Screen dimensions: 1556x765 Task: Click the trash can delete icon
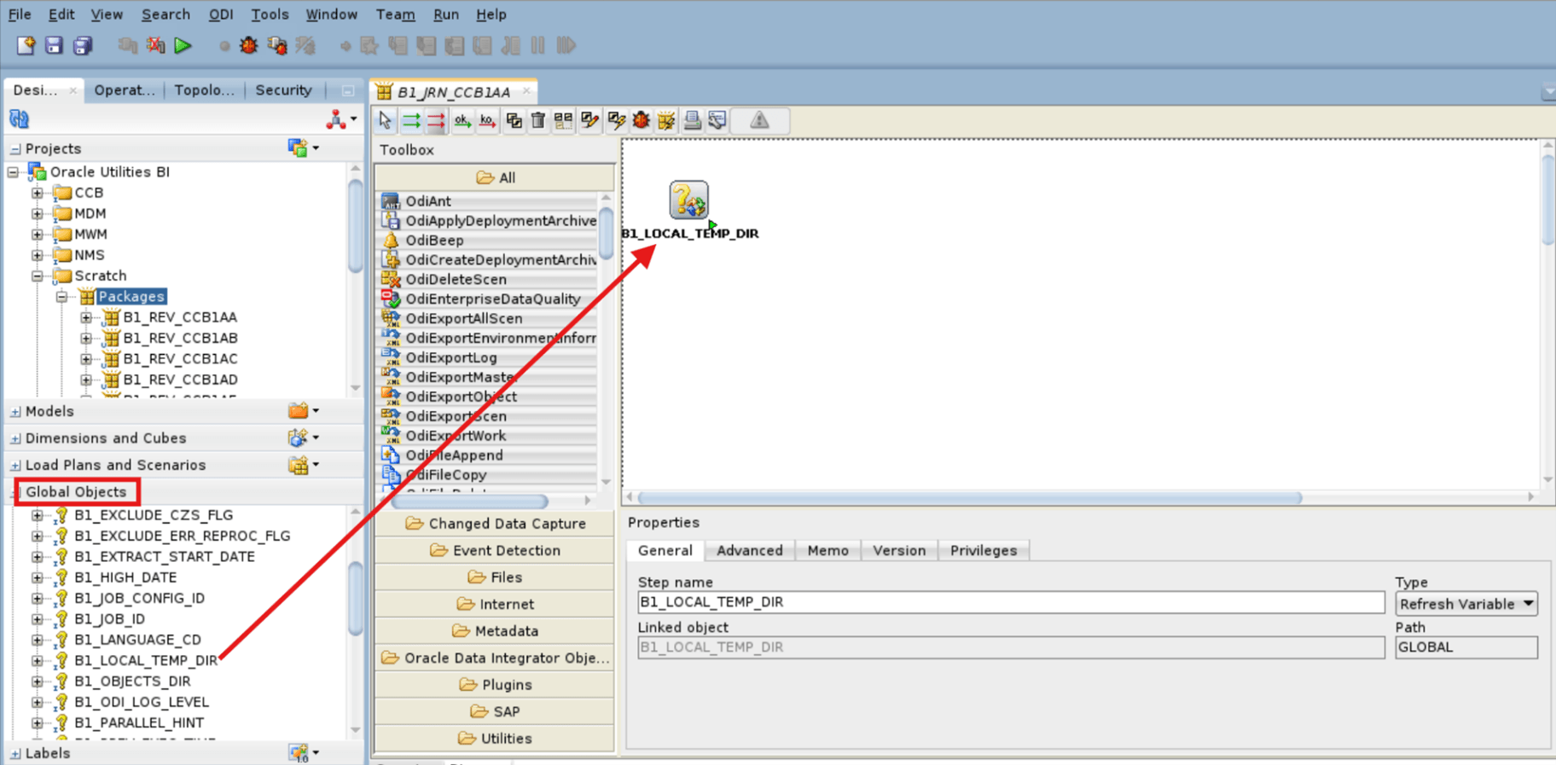pyautogui.click(x=538, y=121)
